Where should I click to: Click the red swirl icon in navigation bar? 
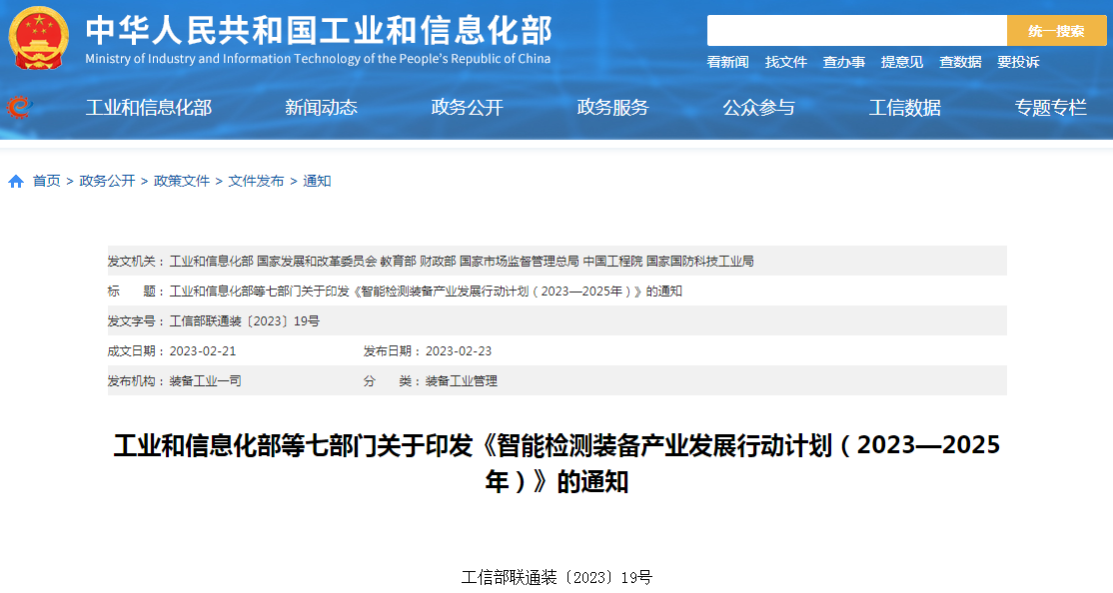click(18, 108)
